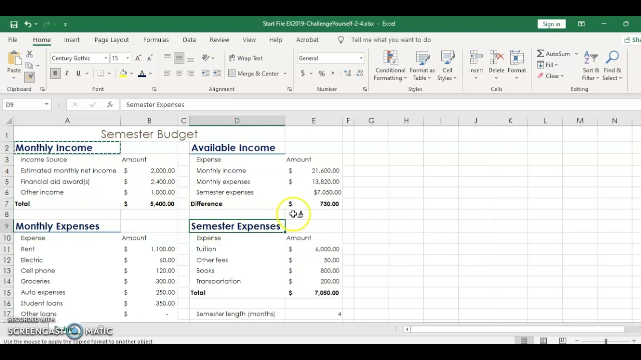Apply red Font Color A
Screen dimensions: 641x360
tap(142, 73)
